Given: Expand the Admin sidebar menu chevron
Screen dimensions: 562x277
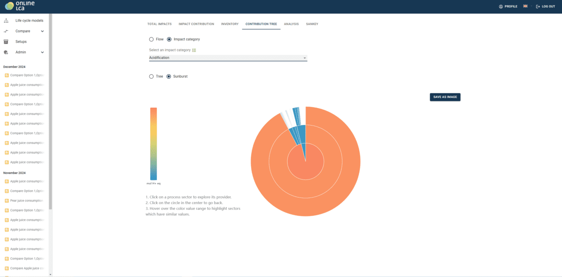Looking at the screenshot, I should (x=43, y=52).
